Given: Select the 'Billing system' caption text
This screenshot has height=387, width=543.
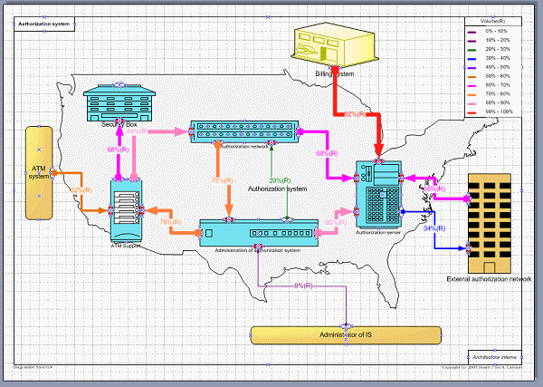Looking at the screenshot, I should tap(335, 73).
